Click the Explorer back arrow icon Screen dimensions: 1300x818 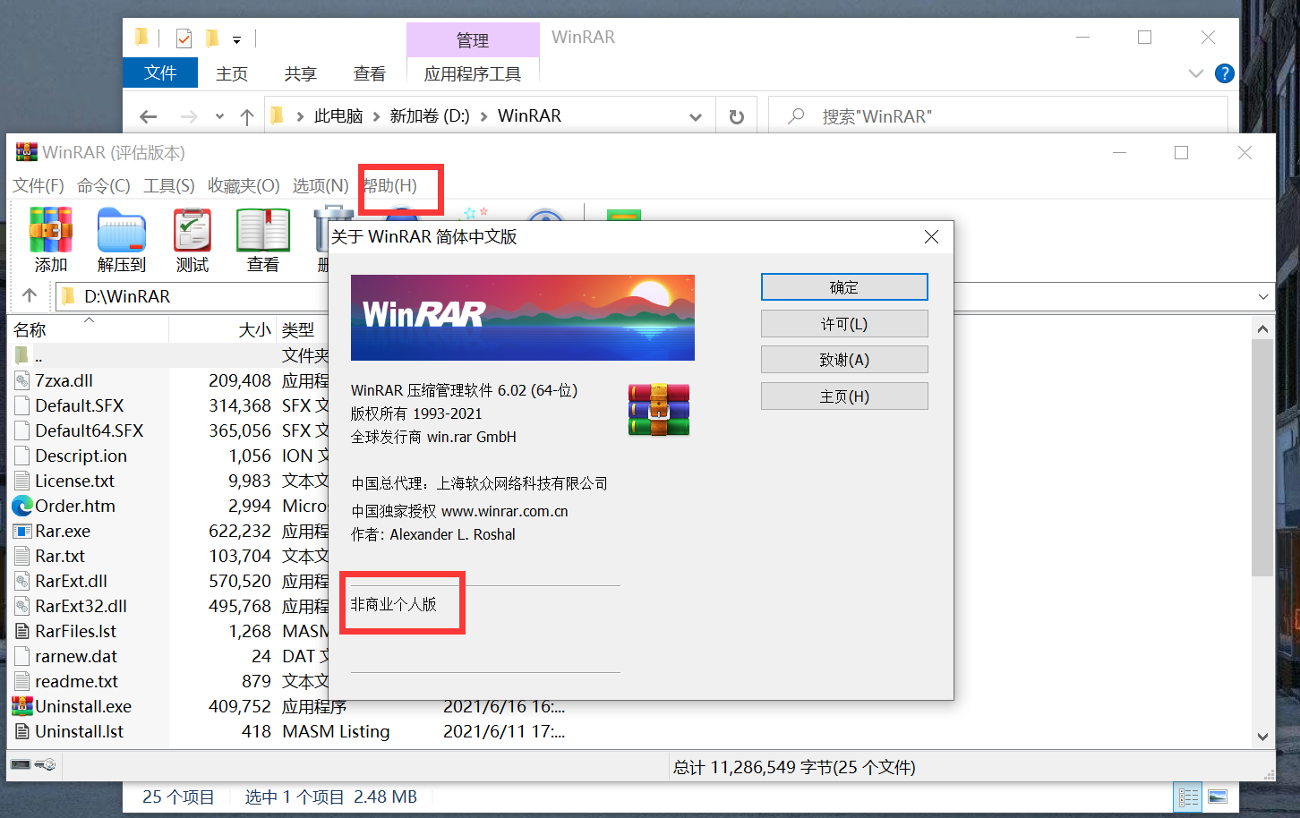(148, 115)
